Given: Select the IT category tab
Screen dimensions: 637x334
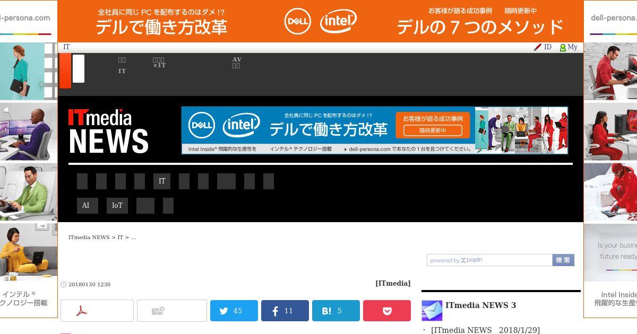Looking at the screenshot, I should (162, 181).
